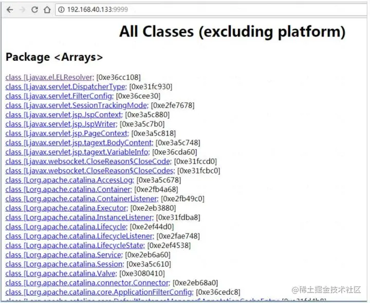This screenshot has width=370, height=303.
Task: Click the address [0xe31fcbc0] text
Action: tap(199, 171)
